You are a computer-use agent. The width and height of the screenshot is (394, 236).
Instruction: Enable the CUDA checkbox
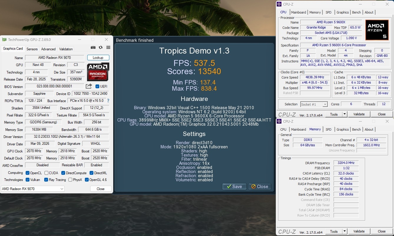click(x=46, y=173)
